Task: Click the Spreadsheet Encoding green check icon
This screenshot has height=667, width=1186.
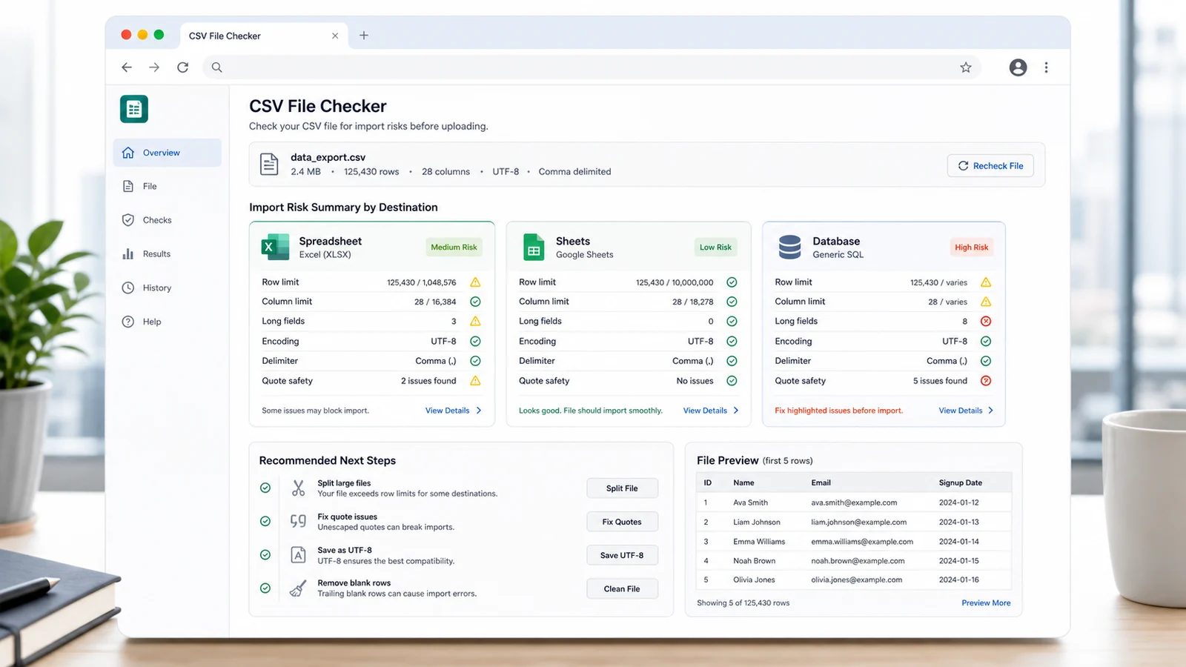Action: click(x=476, y=342)
